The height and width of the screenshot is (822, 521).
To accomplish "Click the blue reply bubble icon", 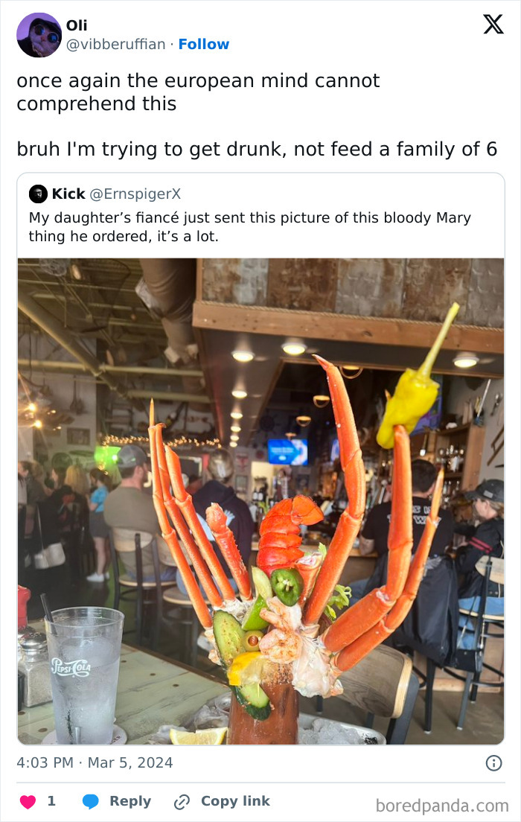I will click(x=91, y=801).
